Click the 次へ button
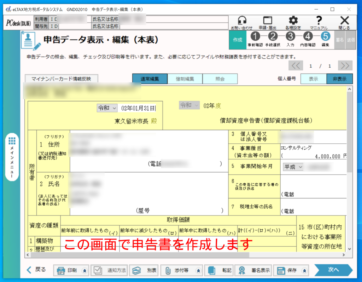Viewport: 362px width, 282px height. [x=333, y=270]
